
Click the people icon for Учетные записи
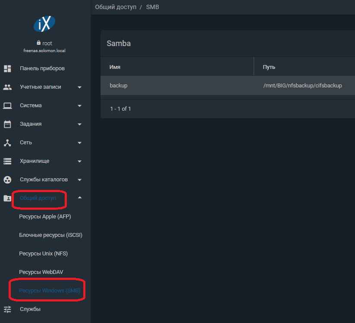click(x=7, y=87)
